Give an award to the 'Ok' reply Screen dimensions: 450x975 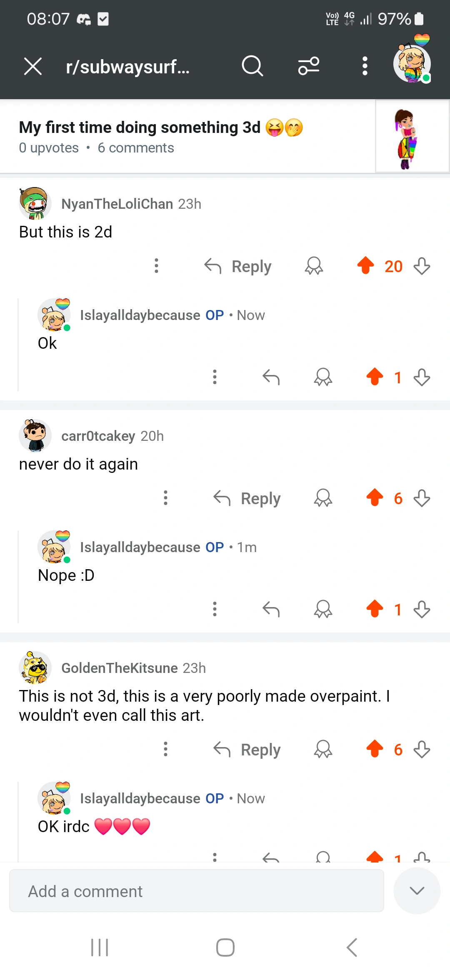323,377
